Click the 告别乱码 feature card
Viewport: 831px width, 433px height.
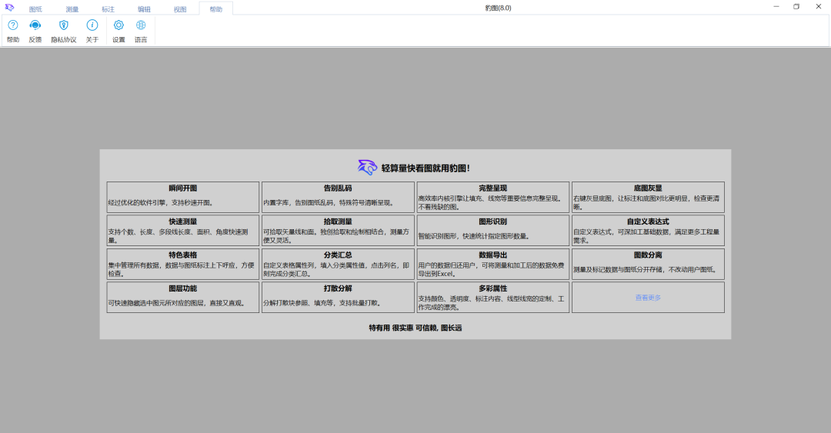coord(338,197)
